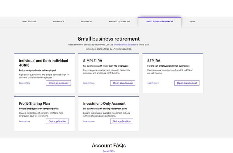
Task: Click the Profit-Sharing Plan card title
Action: [x=34, y=103]
